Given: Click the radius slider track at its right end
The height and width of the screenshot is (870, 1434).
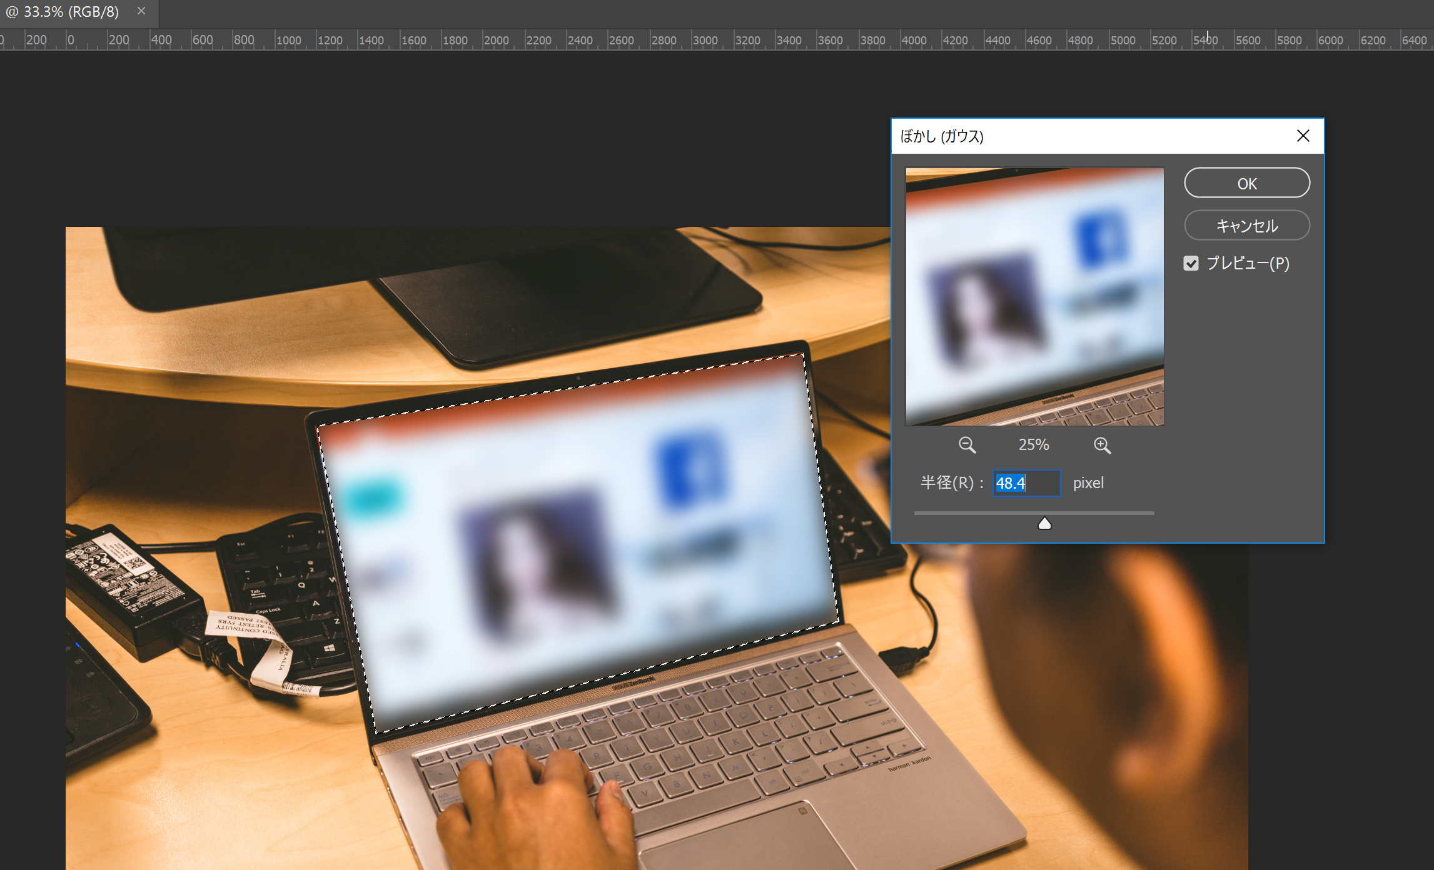Looking at the screenshot, I should pos(1152,513).
